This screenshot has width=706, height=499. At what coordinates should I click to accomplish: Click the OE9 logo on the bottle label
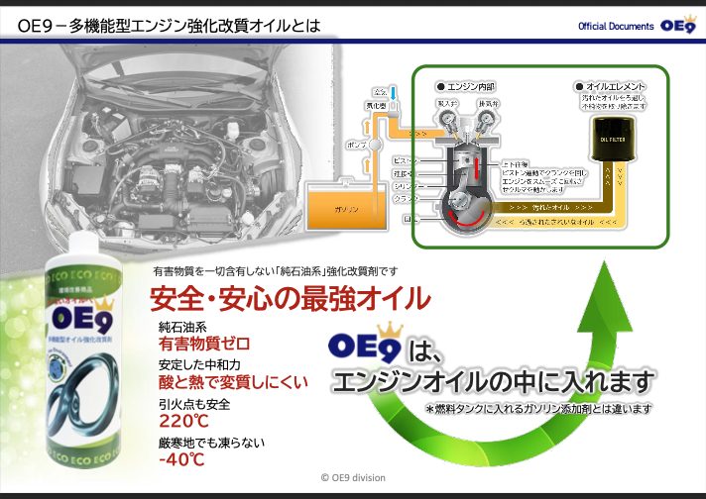pyautogui.click(x=83, y=316)
